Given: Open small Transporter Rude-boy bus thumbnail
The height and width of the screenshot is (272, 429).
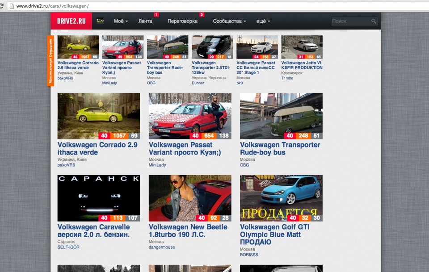Looking at the screenshot, I should [x=168, y=47].
